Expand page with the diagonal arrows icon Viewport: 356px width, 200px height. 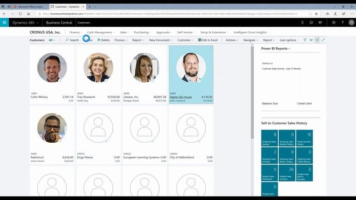pos(323,40)
